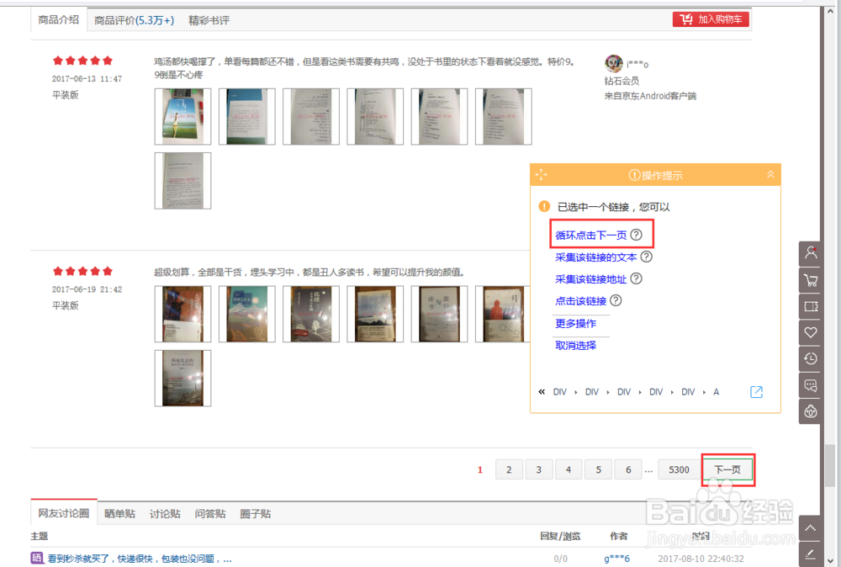Go to review page 3
841x567 pixels.
539,470
